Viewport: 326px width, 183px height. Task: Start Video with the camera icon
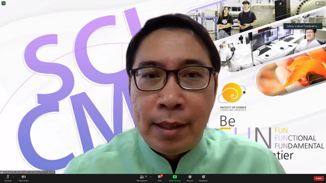tap(23, 177)
